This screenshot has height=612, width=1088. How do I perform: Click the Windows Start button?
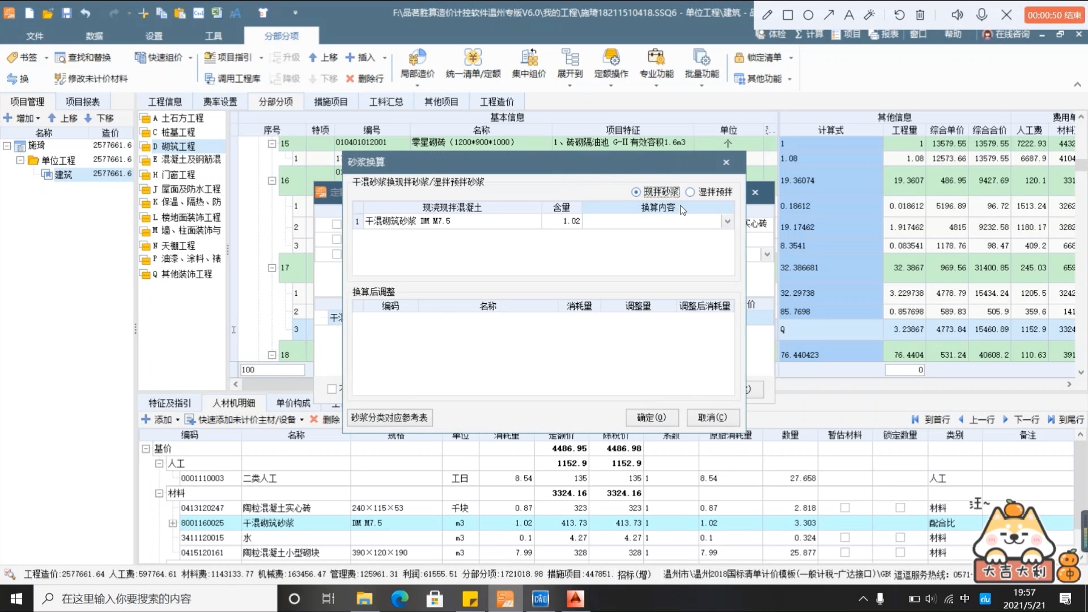(x=16, y=598)
